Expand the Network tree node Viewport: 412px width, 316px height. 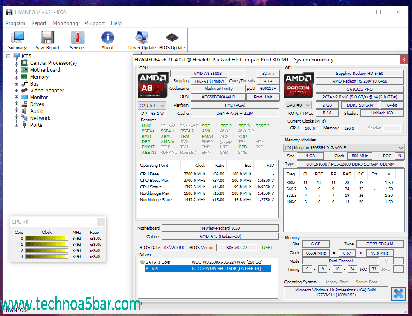click(17, 118)
